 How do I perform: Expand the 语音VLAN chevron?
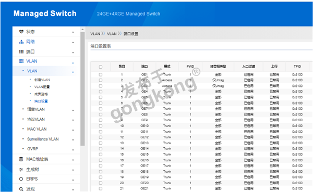[73, 110]
